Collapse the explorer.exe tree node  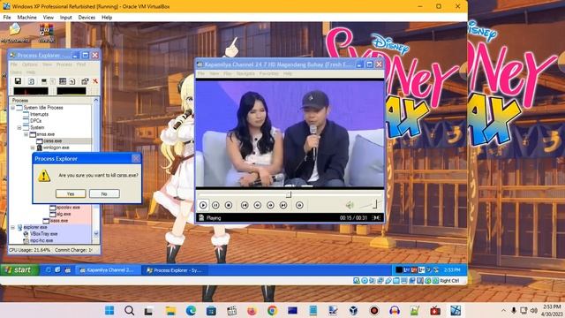pos(13,228)
